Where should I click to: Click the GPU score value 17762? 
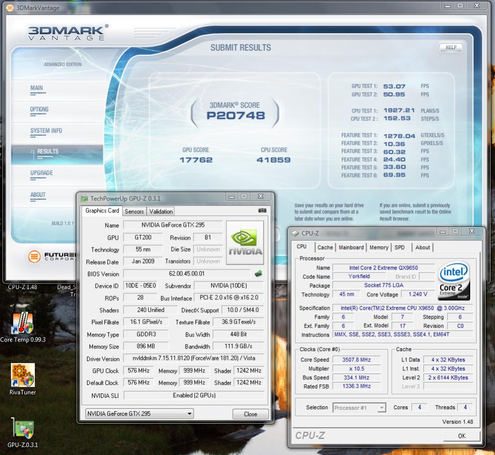point(196,160)
